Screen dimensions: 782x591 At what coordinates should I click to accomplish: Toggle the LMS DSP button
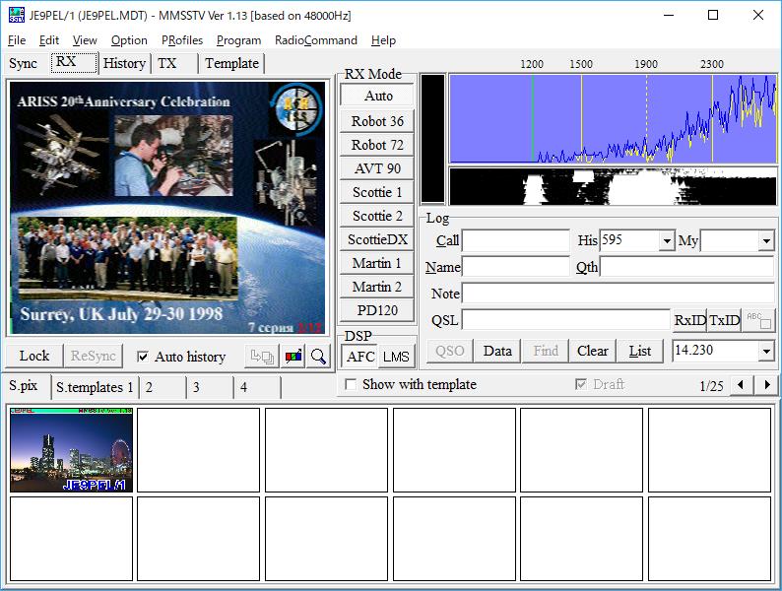coord(396,357)
